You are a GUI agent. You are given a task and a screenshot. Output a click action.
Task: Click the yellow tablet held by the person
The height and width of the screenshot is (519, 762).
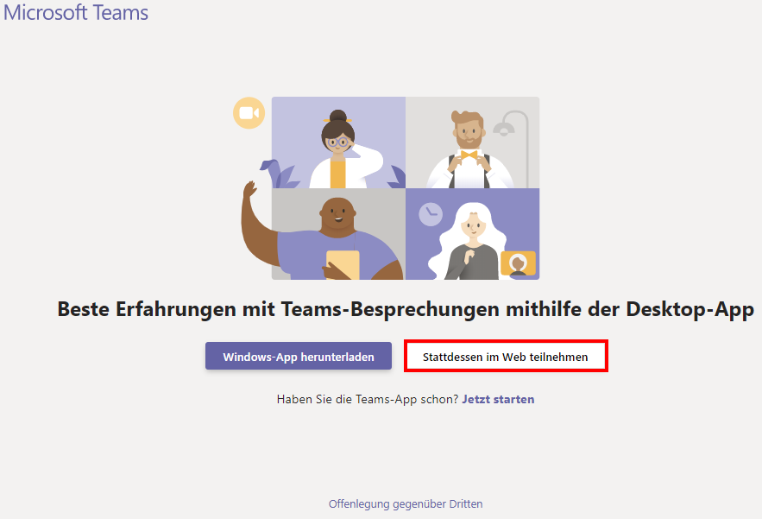click(x=343, y=264)
